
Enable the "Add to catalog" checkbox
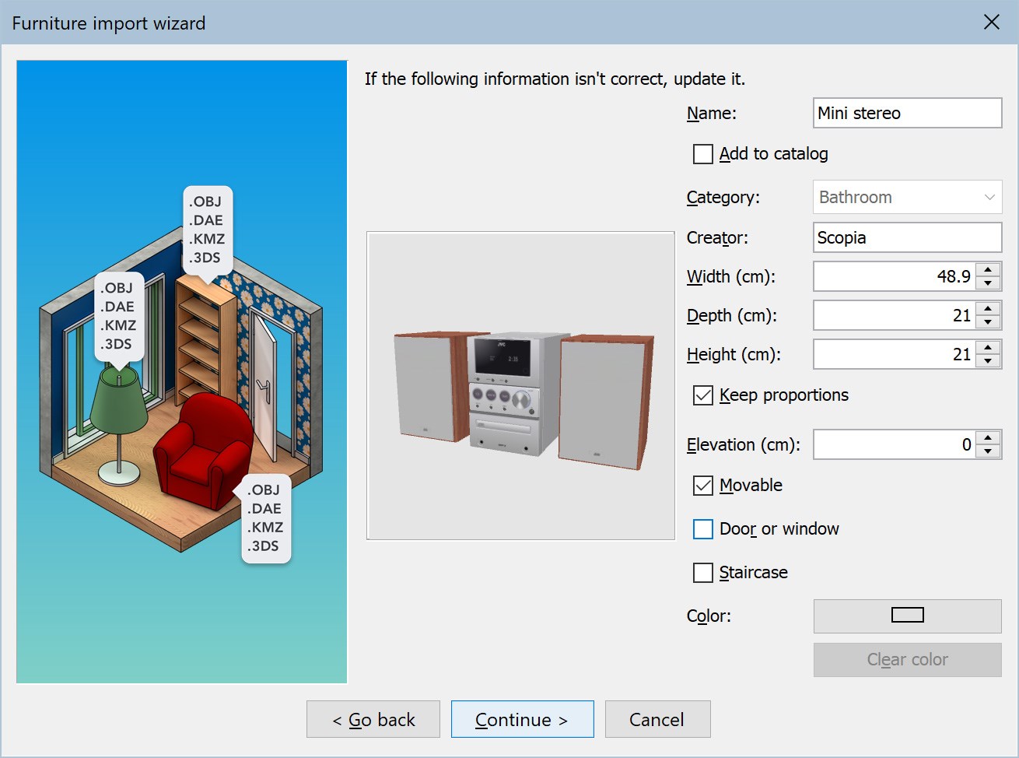[x=703, y=153]
